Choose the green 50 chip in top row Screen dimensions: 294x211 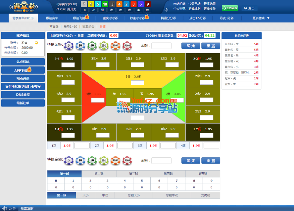92,46
